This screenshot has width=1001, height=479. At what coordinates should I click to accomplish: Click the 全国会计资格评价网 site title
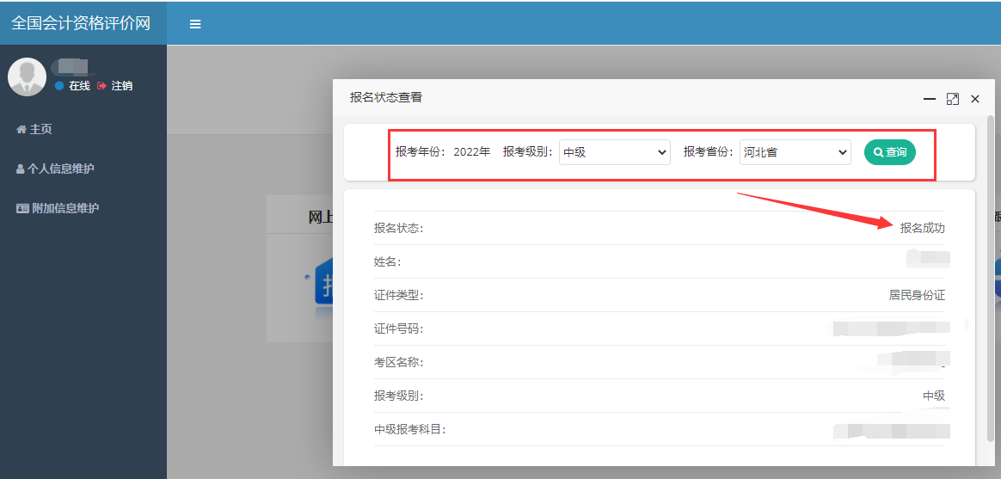[x=81, y=23]
